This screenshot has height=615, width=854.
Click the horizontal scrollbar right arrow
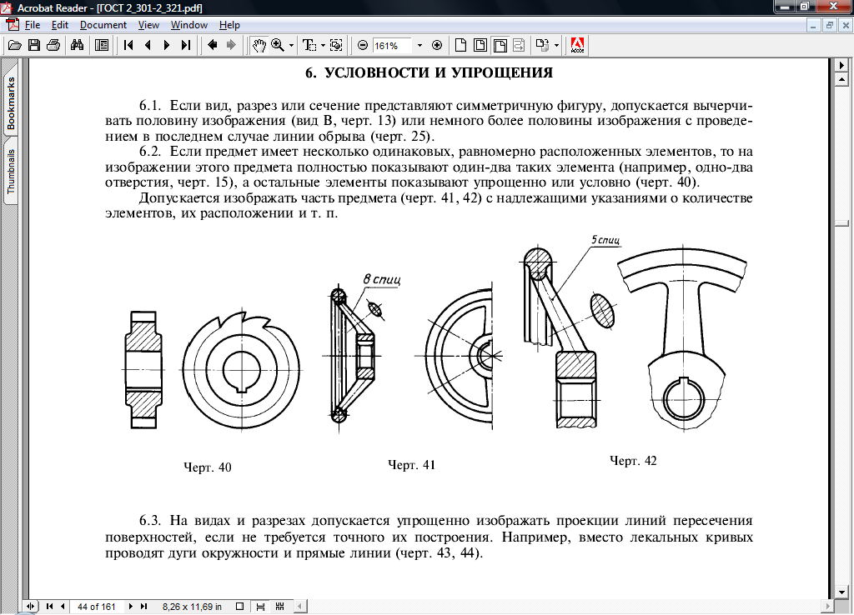[828, 607]
